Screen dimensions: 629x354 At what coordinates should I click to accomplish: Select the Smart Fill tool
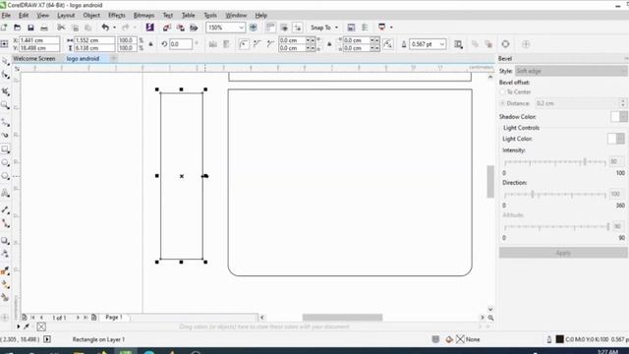(x=5, y=297)
